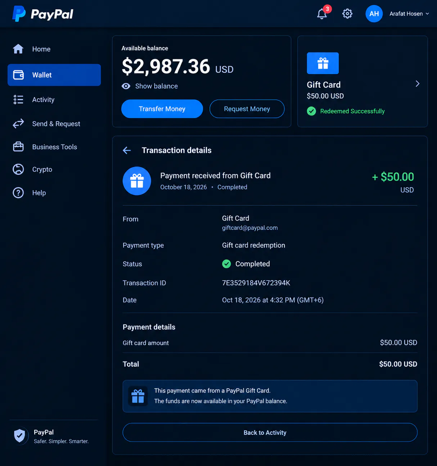Screen dimensions: 437x466
Task: Expand the Arafat Hosen account dropdown arrow
Action: pyautogui.click(x=427, y=14)
